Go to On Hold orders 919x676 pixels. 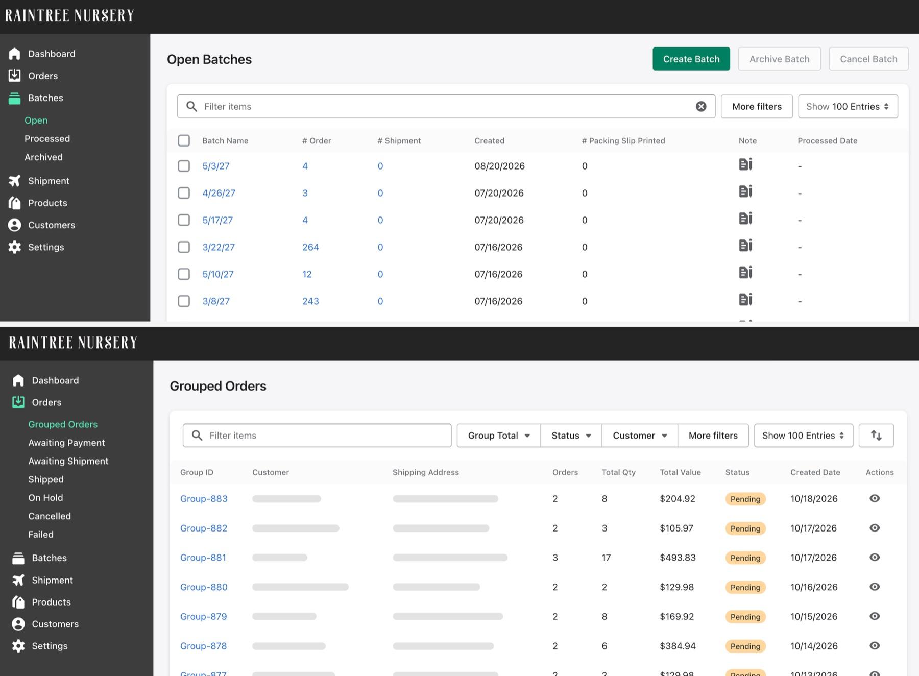[x=45, y=498]
